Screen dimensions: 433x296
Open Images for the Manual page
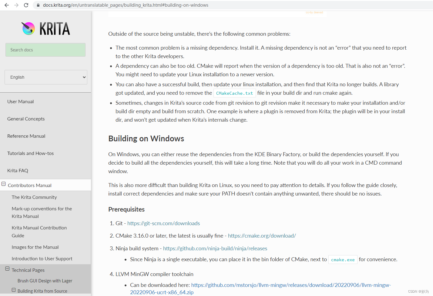(35, 247)
